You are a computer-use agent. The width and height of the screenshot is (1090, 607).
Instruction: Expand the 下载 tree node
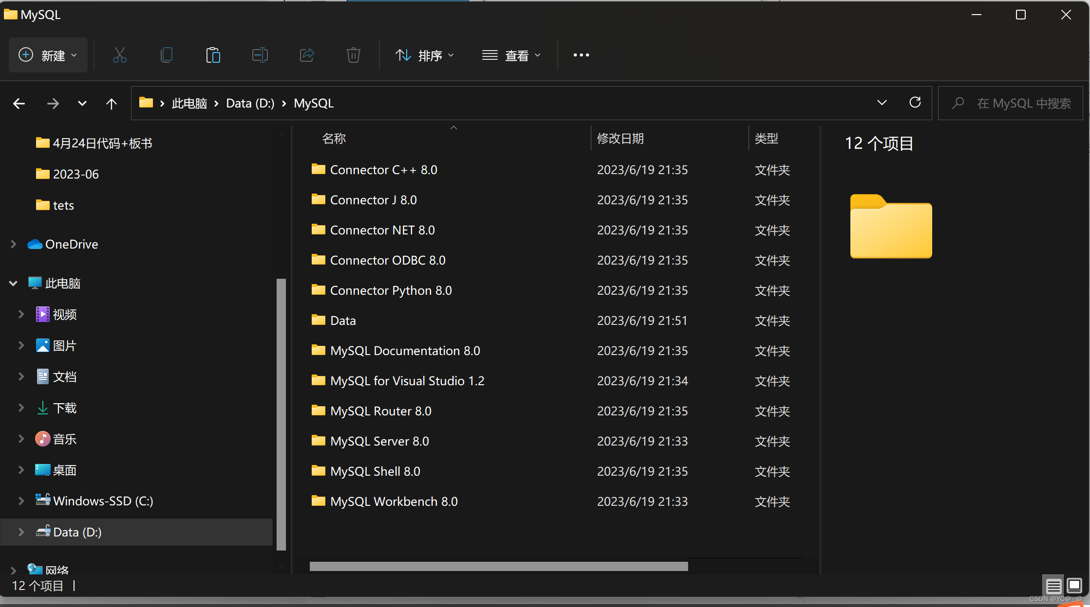coord(21,408)
